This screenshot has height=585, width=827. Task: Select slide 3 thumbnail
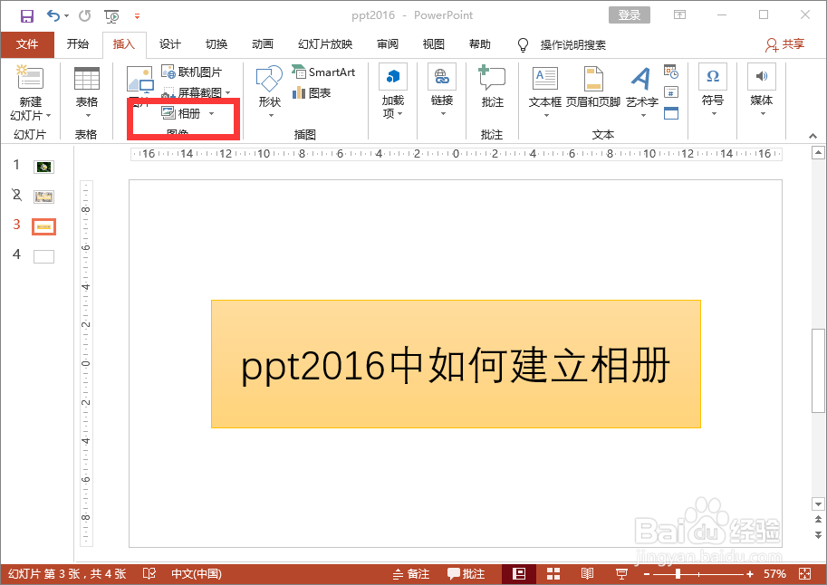pyautogui.click(x=43, y=226)
